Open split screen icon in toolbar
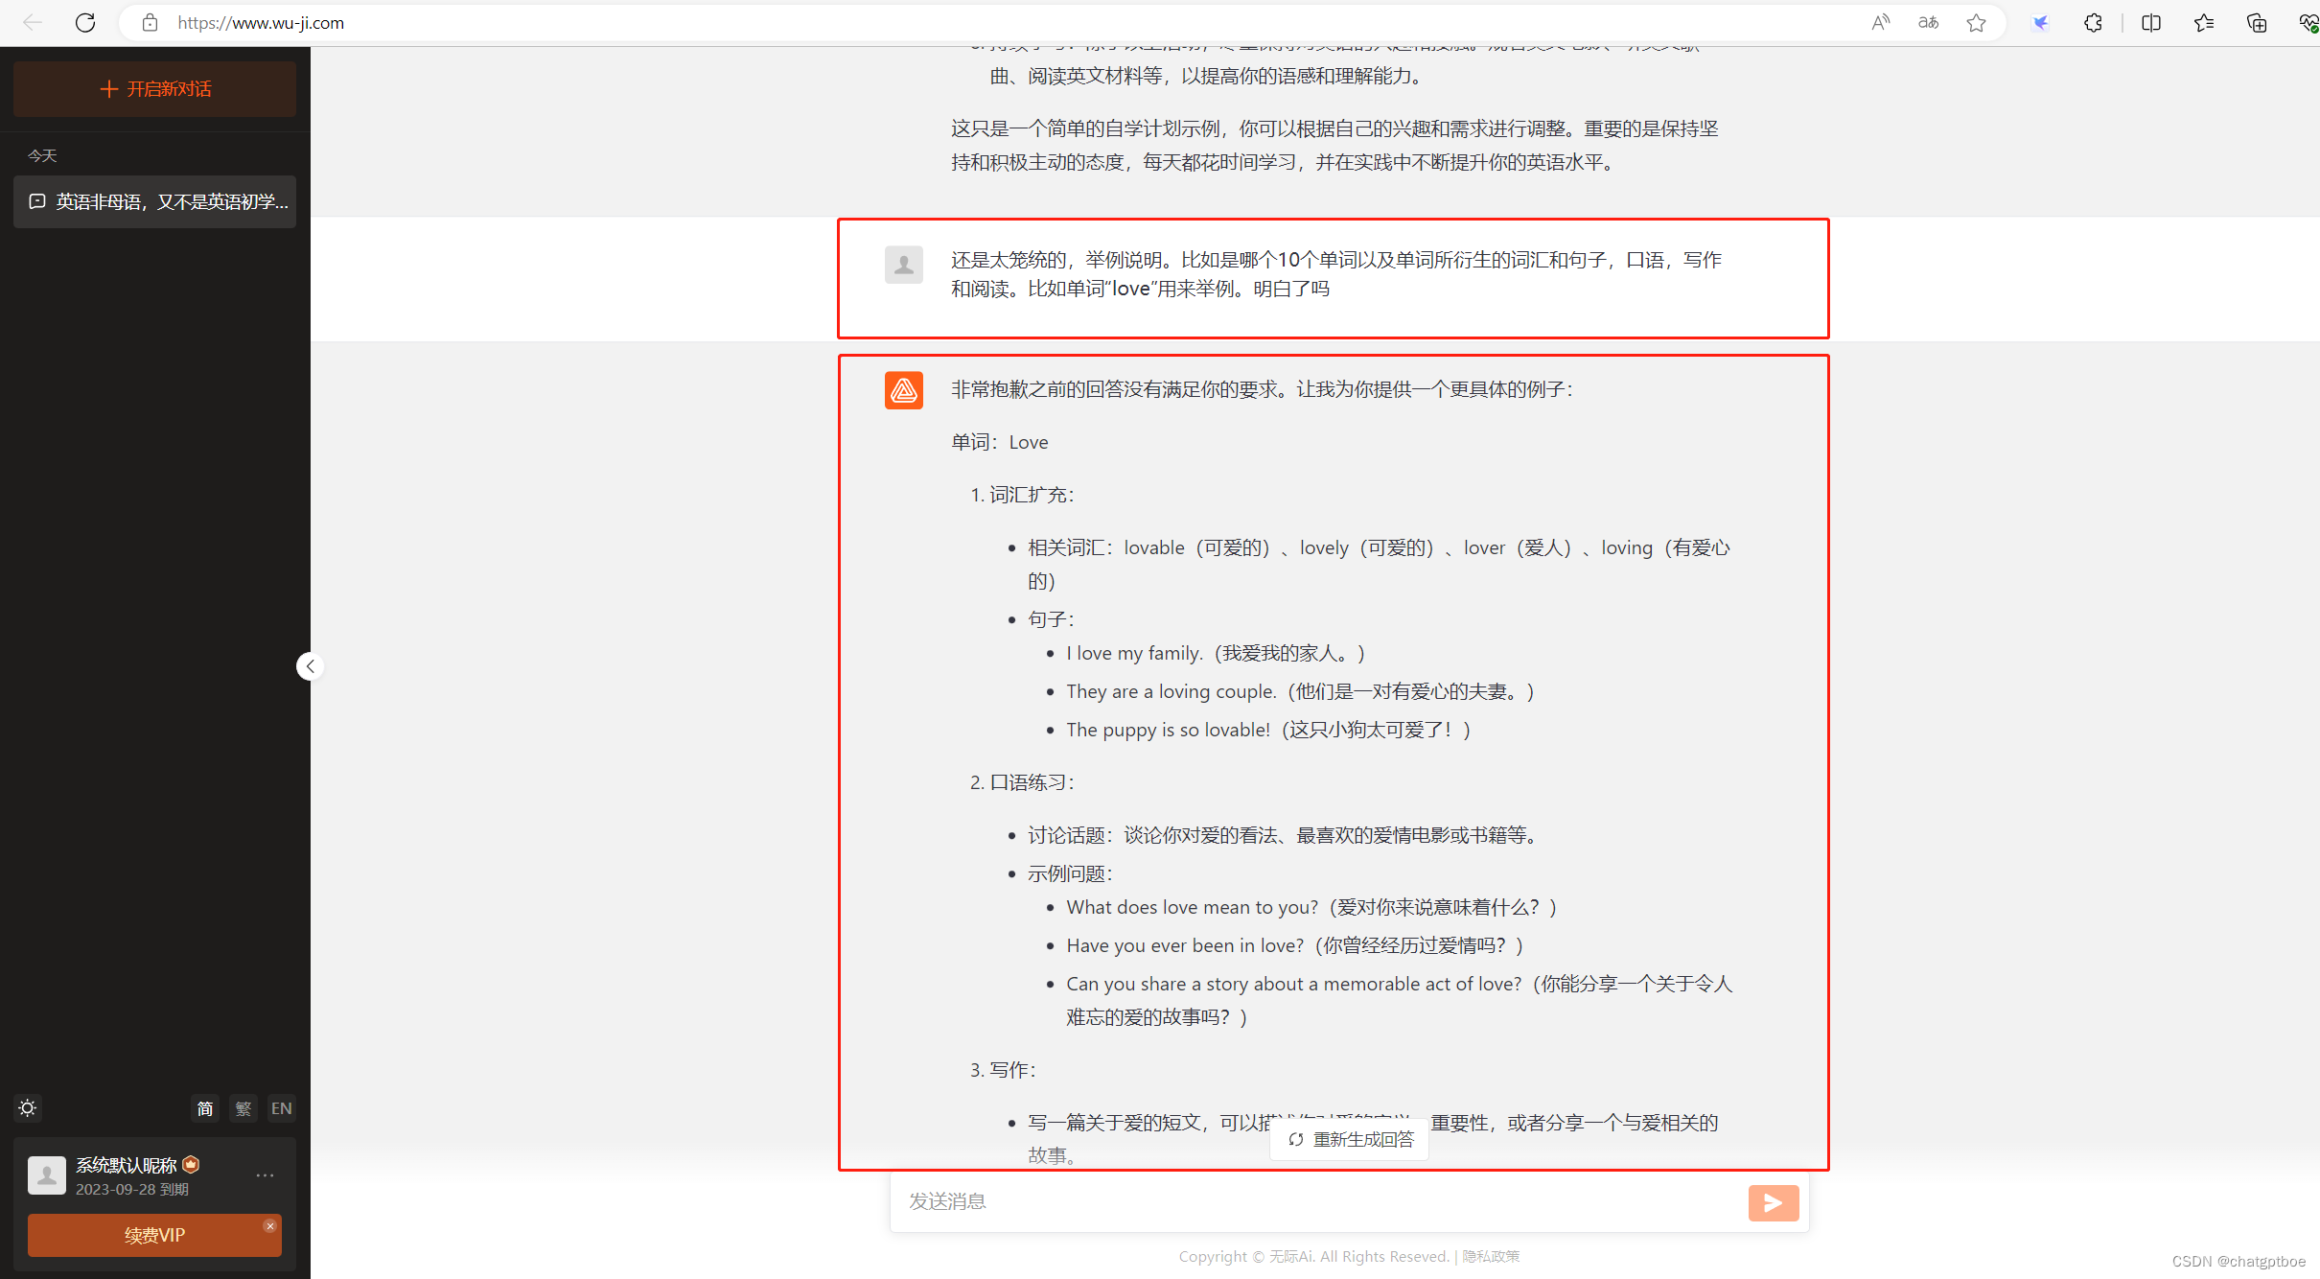2320x1279 pixels. (2150, 22)
